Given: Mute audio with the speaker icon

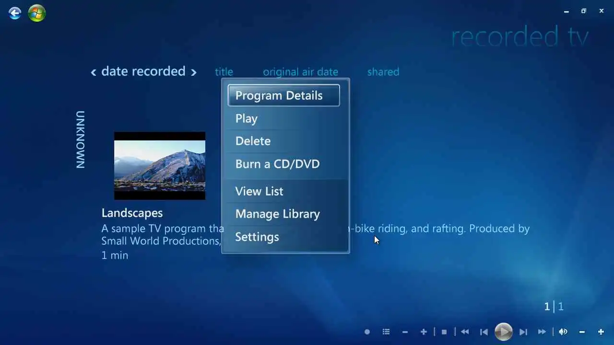Looking at the screenshot, I should 563,332.
